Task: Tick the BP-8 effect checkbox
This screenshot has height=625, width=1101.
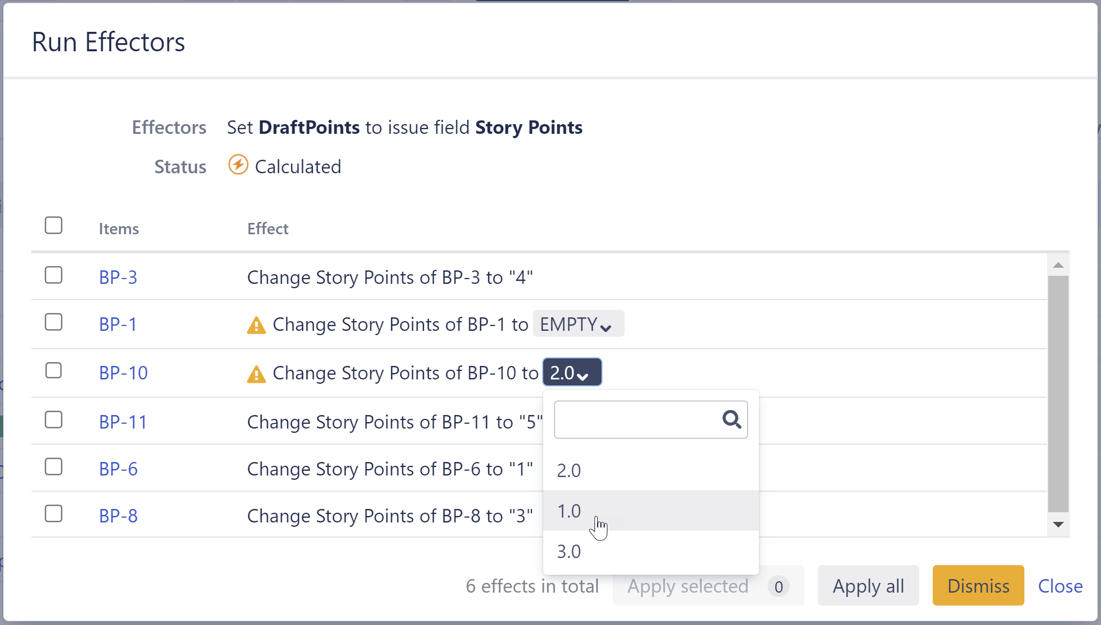Action: [53, 514]
